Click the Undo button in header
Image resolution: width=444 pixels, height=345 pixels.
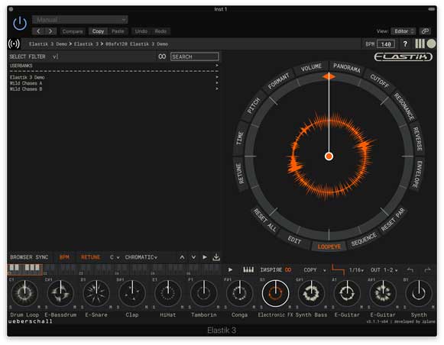pyautogui.click(x=141, y=31)
